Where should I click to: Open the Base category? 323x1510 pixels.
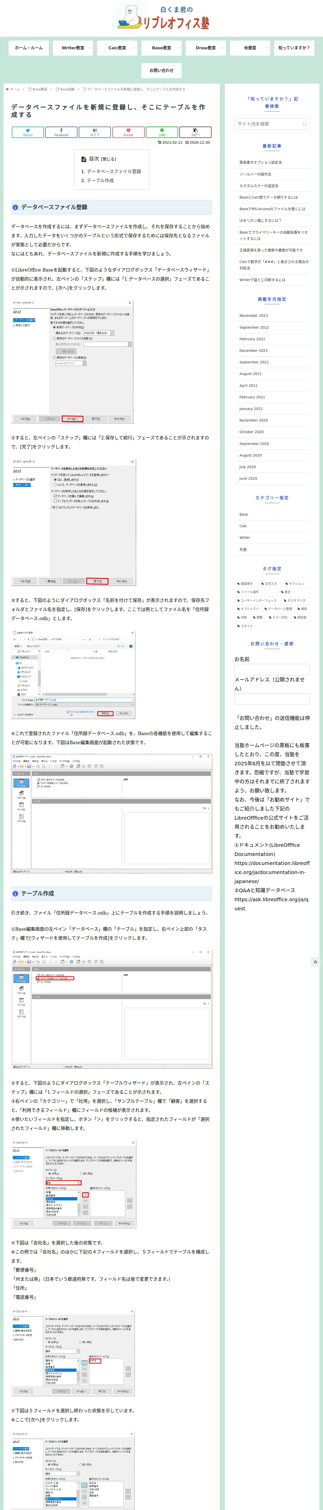click(272, 514)
